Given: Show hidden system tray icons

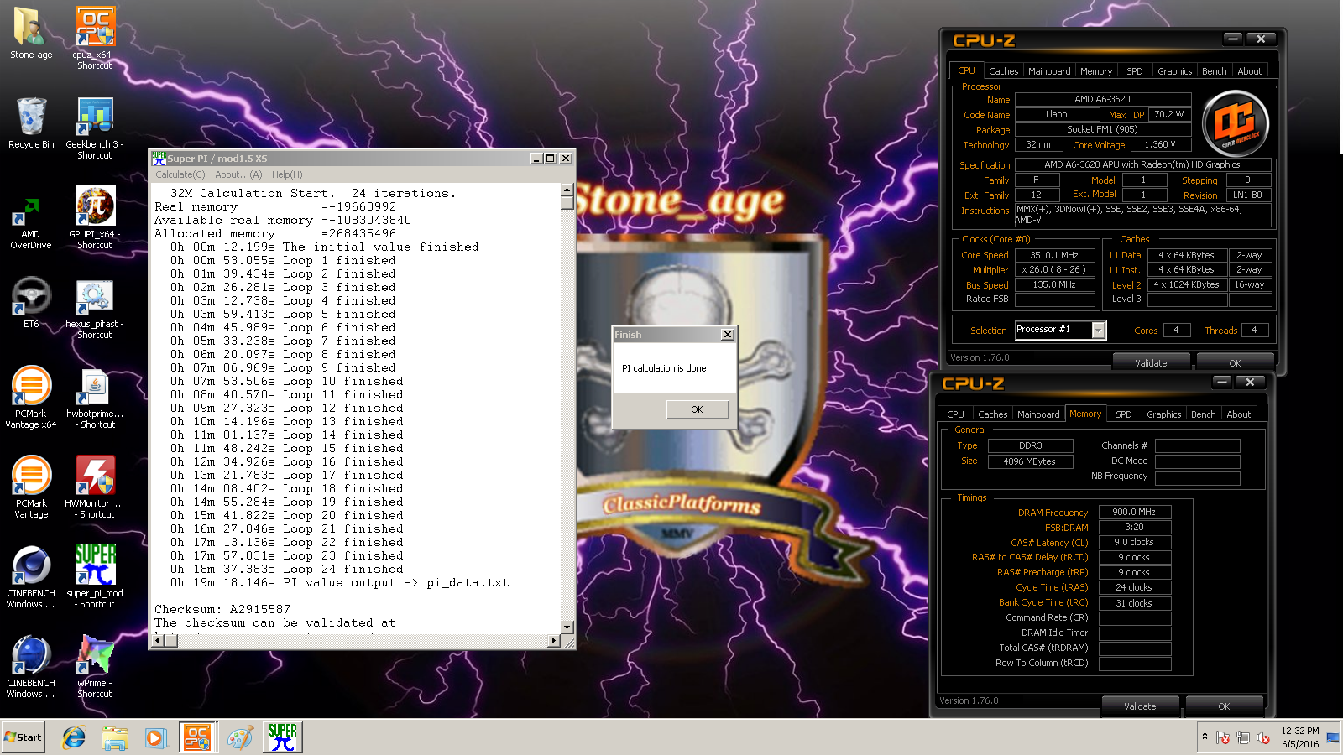Looking at the screenshot, I should click(x=1205, y=737).
